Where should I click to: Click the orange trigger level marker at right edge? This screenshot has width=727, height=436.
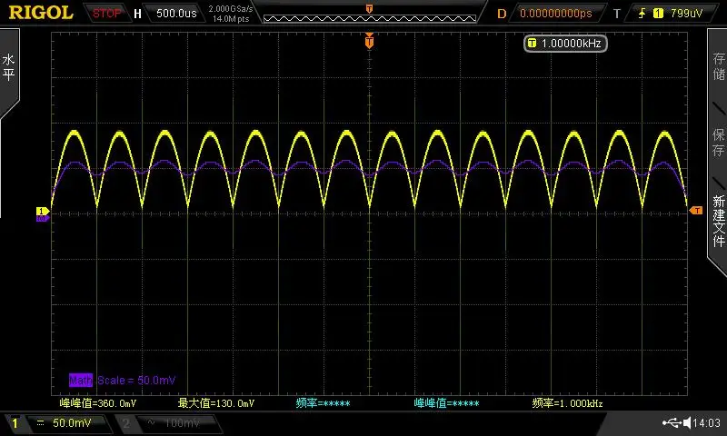(x=696, y=211)
